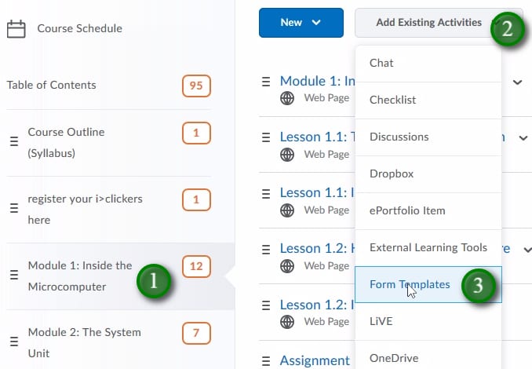
Task: Click drag handle beside register your i>clickers
Action: click(x=13, y=209)
